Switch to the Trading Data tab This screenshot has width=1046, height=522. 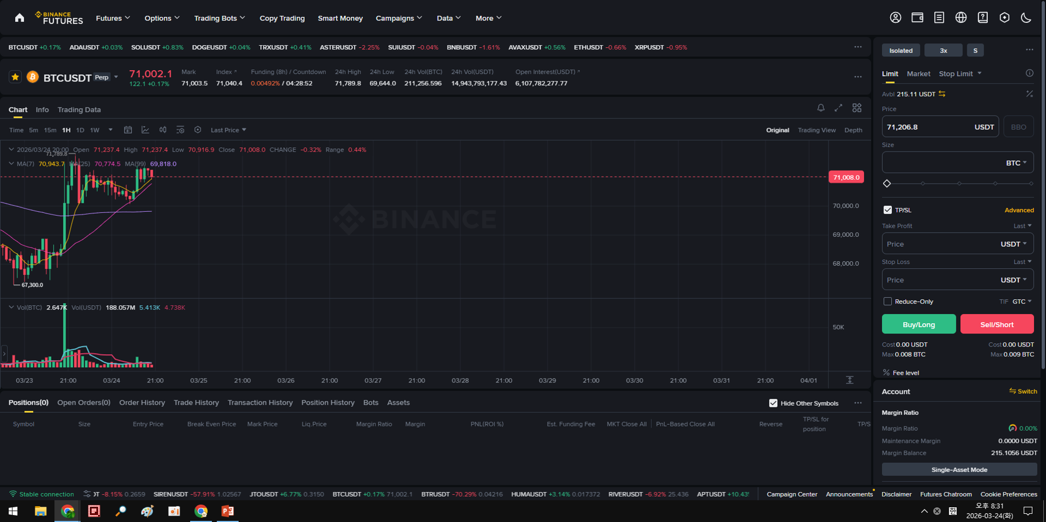79,110
